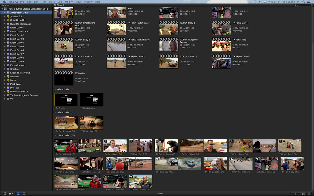314x196 pixels.
Task: Open the File menu
Action: [x=29, y=2]
